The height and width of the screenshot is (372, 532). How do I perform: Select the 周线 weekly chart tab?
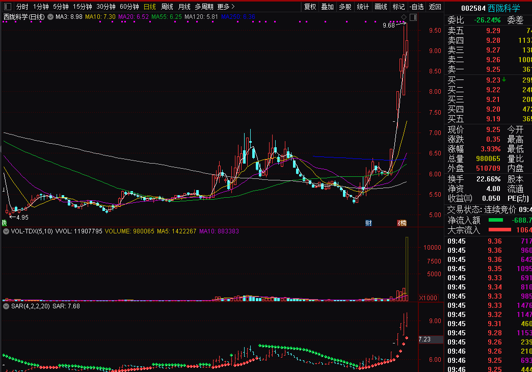coord(167,7)
